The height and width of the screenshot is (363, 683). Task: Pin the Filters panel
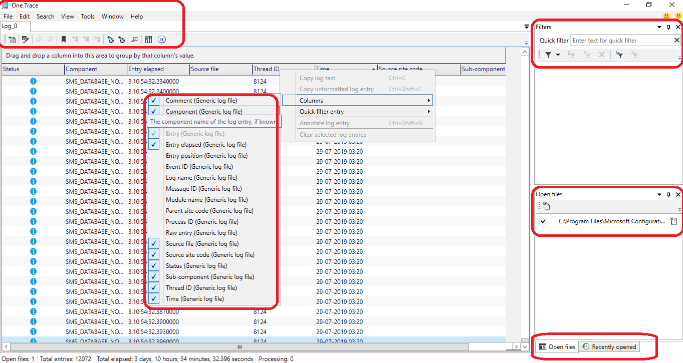(668, 27)
